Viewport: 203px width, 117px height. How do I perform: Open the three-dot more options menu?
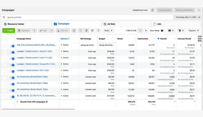coord(199,10)
